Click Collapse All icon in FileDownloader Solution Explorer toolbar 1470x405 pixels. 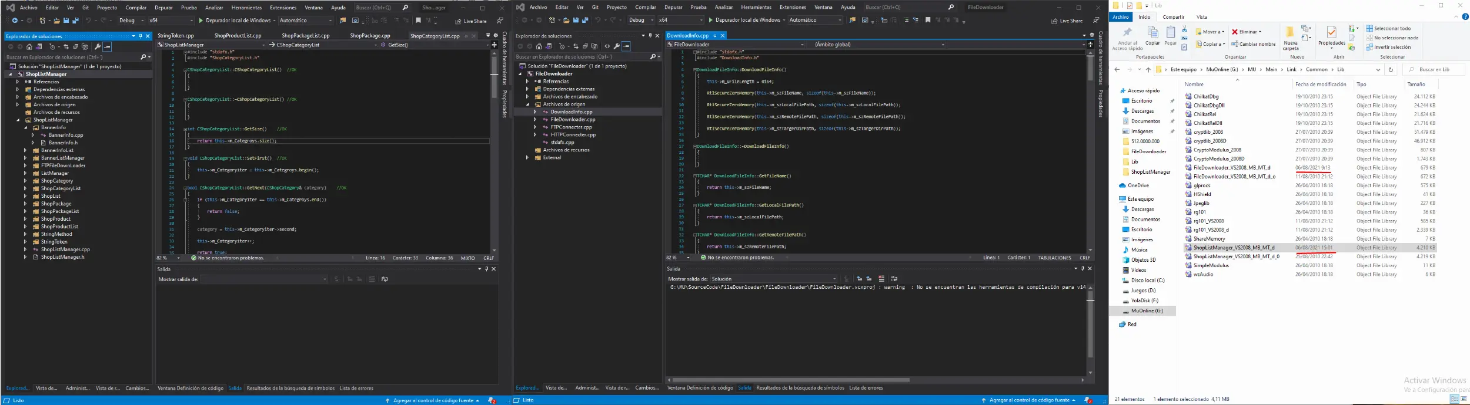[586, 46]
